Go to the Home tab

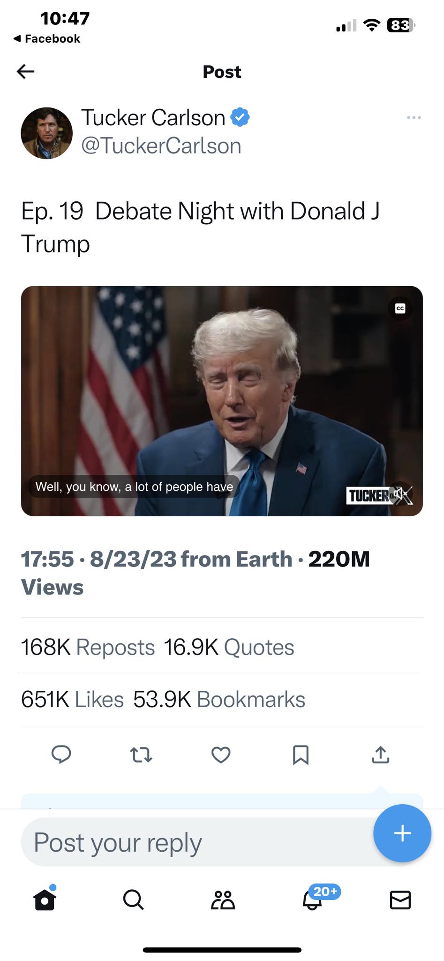click(x=45, y=900)
